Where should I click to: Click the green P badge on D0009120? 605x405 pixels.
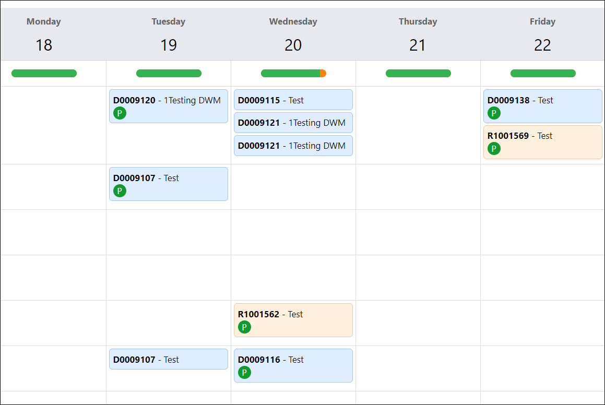tap(120, 113)
